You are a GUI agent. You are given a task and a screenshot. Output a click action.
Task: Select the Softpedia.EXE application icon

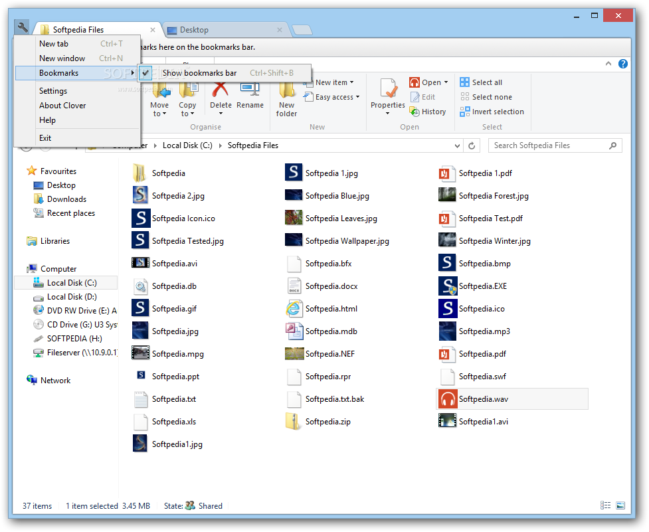click(x=448, y=286)
